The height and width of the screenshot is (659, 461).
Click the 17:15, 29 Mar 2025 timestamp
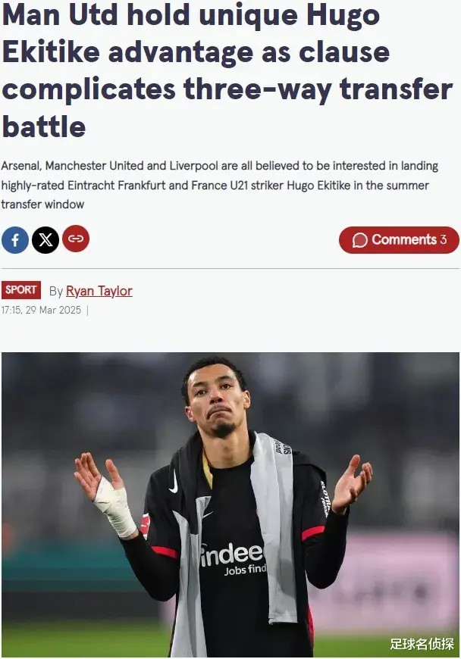coord(41,310)
